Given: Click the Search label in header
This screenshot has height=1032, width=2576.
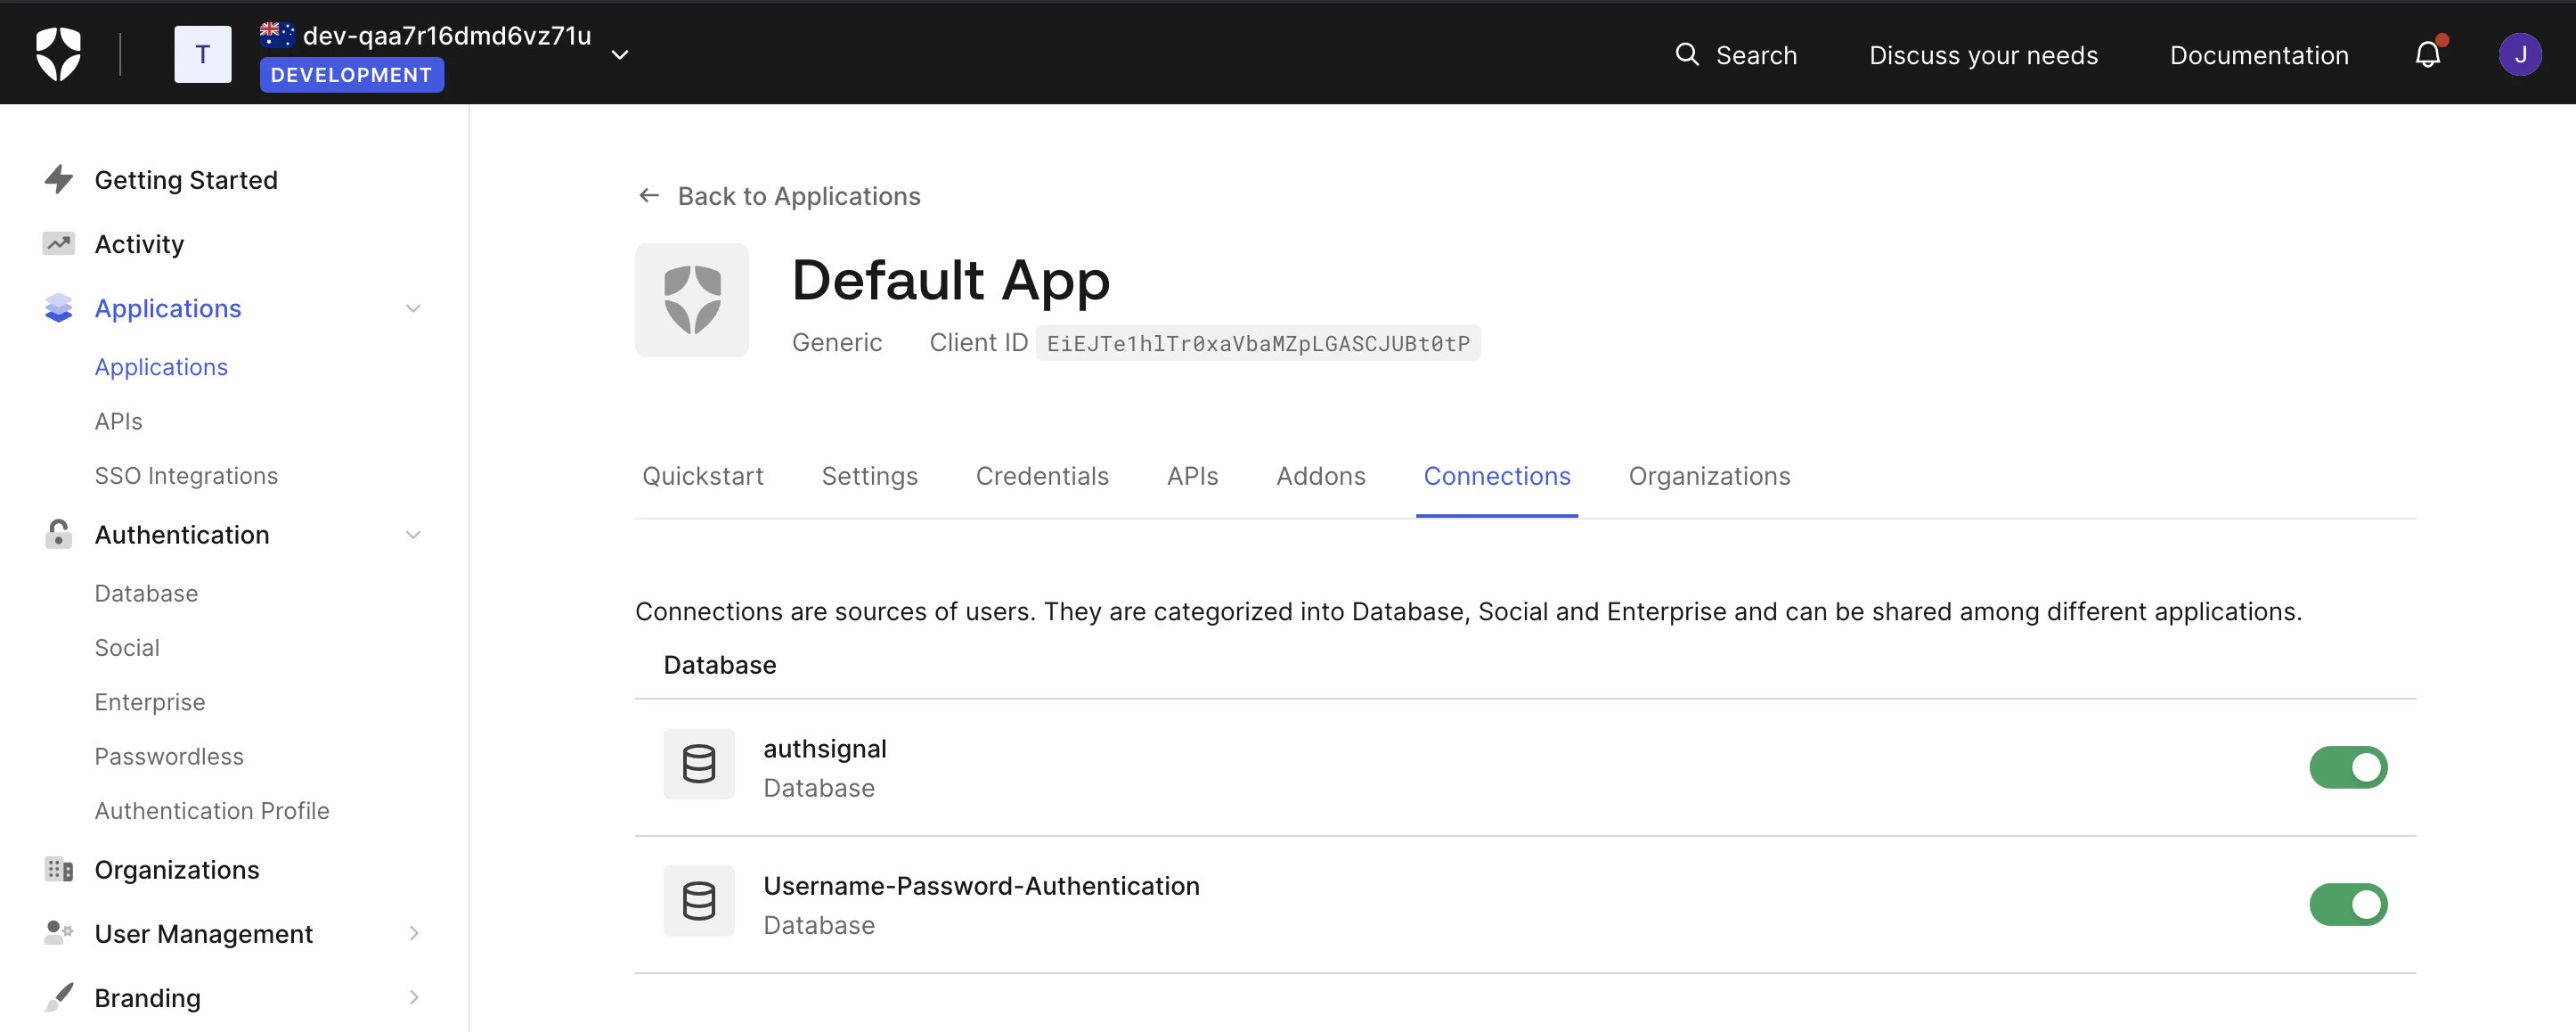Looking at the screenshot, I should coord(1756,55).
